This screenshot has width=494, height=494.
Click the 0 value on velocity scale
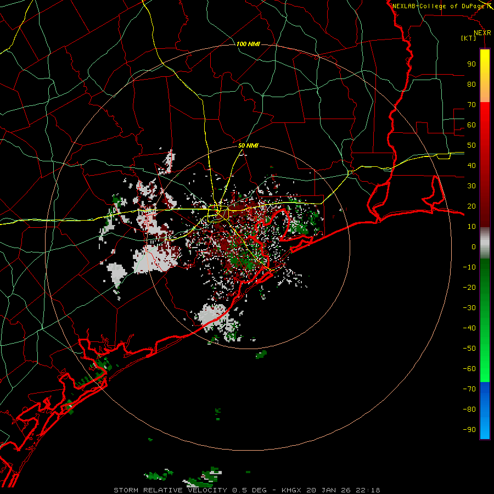(x=474, y=247)
